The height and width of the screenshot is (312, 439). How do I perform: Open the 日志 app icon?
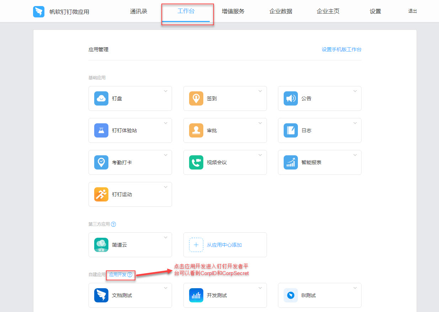(291, 130)
